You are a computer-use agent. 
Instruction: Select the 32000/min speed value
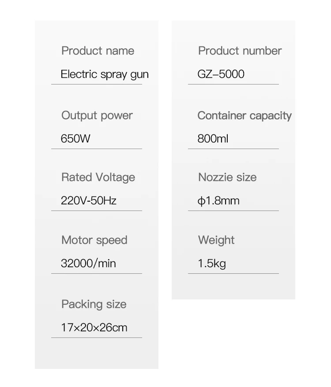88,264
